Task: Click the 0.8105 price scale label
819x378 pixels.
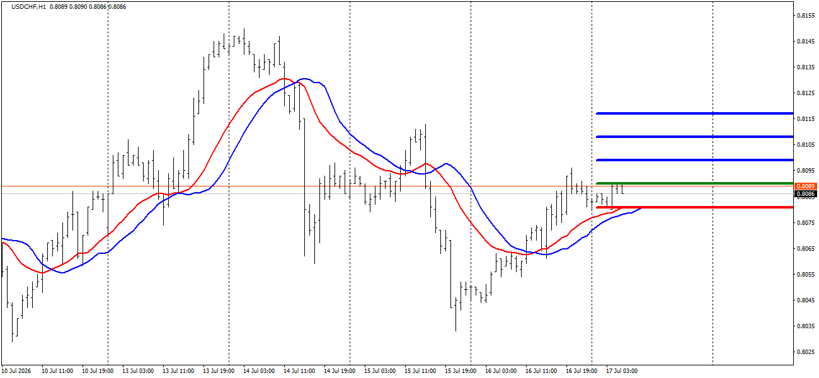Action: (x=806, y=144)
